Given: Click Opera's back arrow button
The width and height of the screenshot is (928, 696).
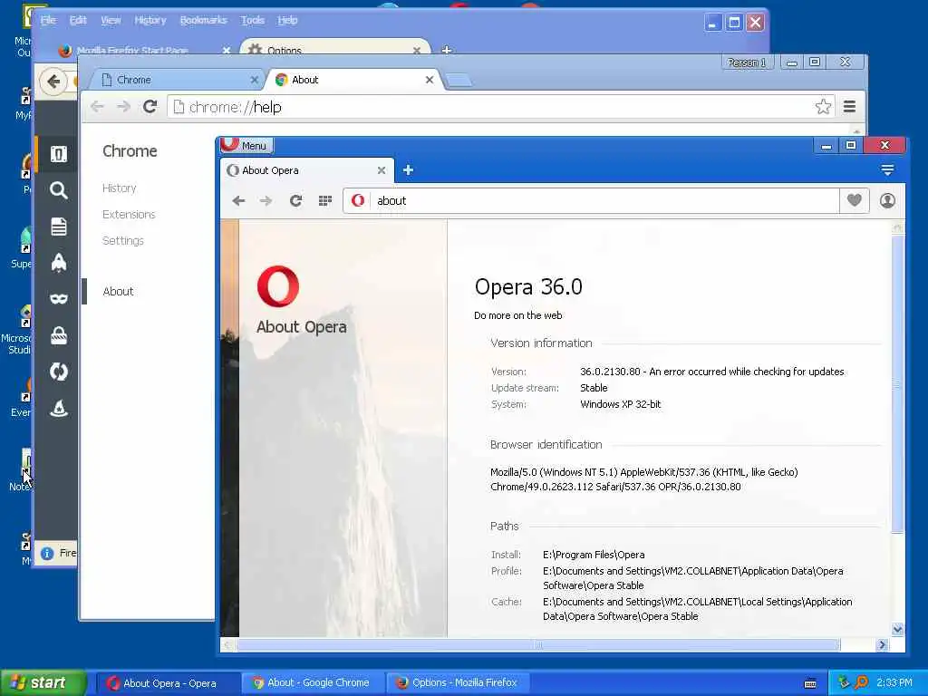Looking at the screenshot, I should pyautogui.click(x=238, y=200).
